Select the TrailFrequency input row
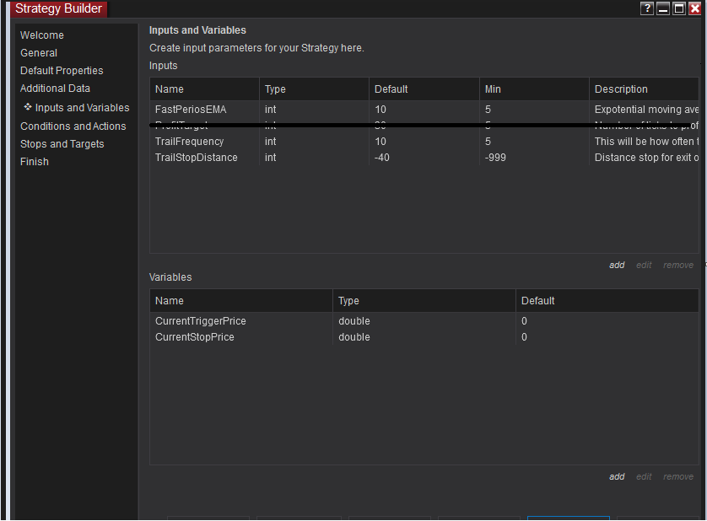This screenshot has height=521, width=707. click(189, 142)
